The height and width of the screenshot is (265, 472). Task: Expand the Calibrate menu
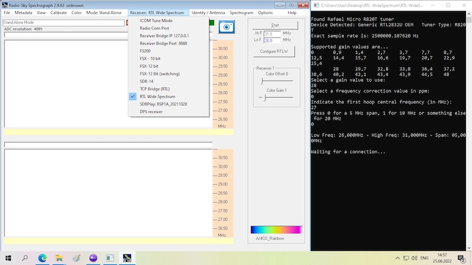pyautogui.click(x=58, y=12)
